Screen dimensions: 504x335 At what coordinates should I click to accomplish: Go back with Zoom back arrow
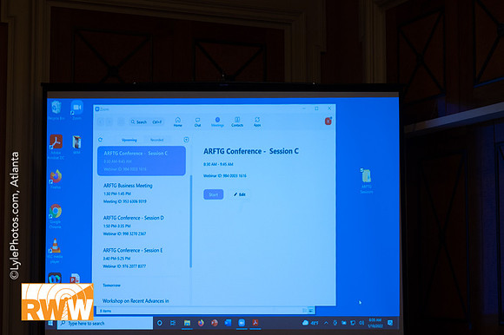pos(101,122)
